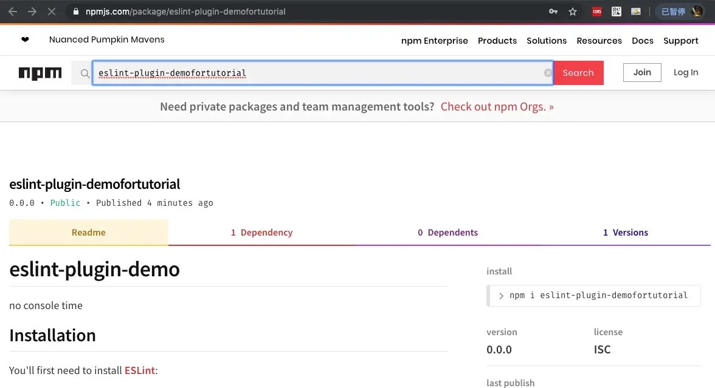Go forward with the browser forward arrow
The image size is (715, 388).
pos(32,12)
